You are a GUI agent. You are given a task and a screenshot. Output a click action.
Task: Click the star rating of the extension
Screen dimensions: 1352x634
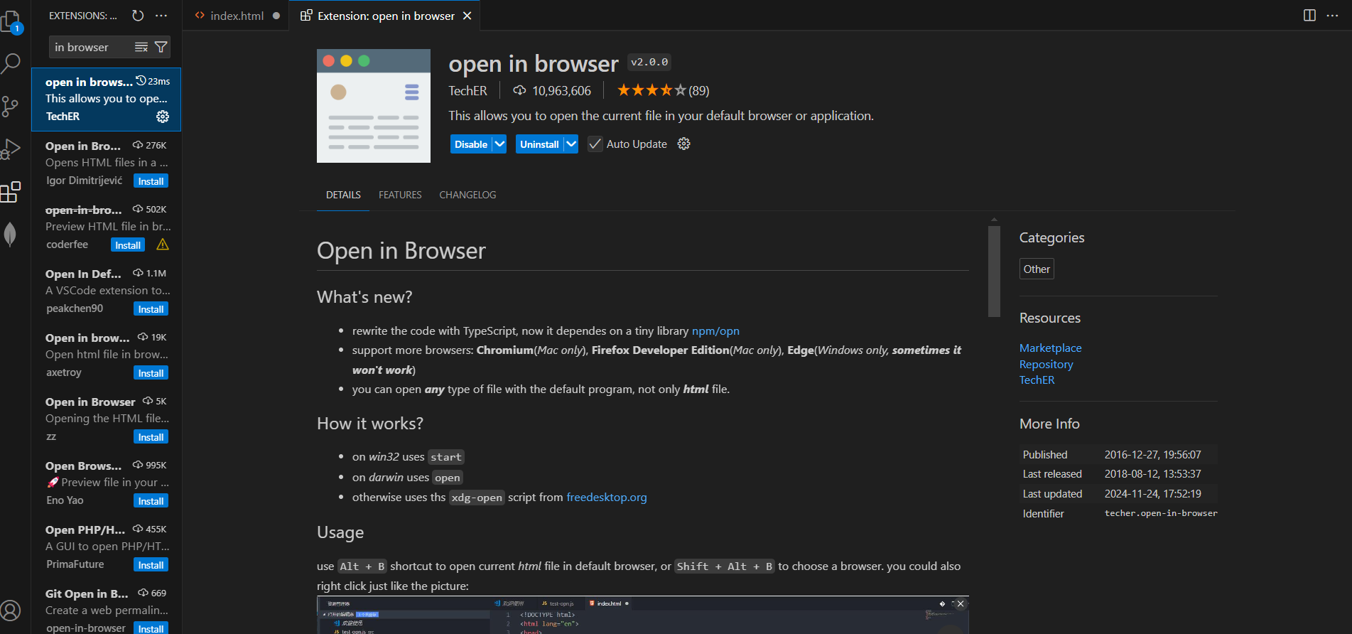pyautogui.click(x=663, y=90)
